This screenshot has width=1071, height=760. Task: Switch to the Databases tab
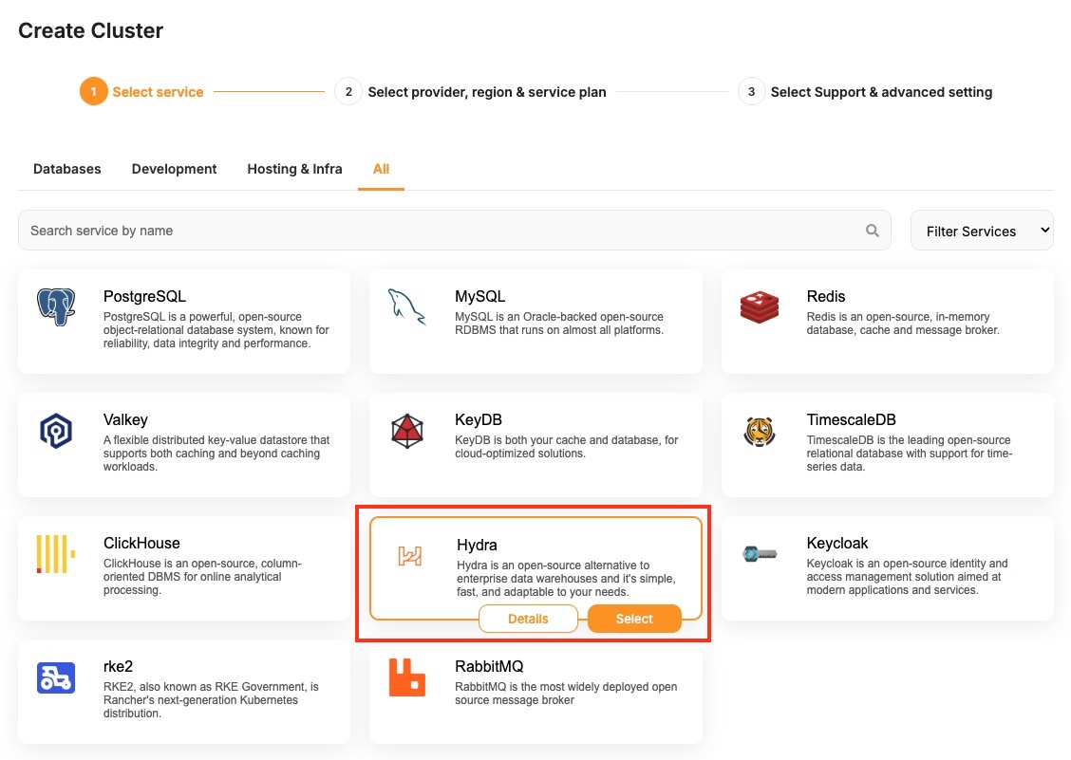coord(66,169)
